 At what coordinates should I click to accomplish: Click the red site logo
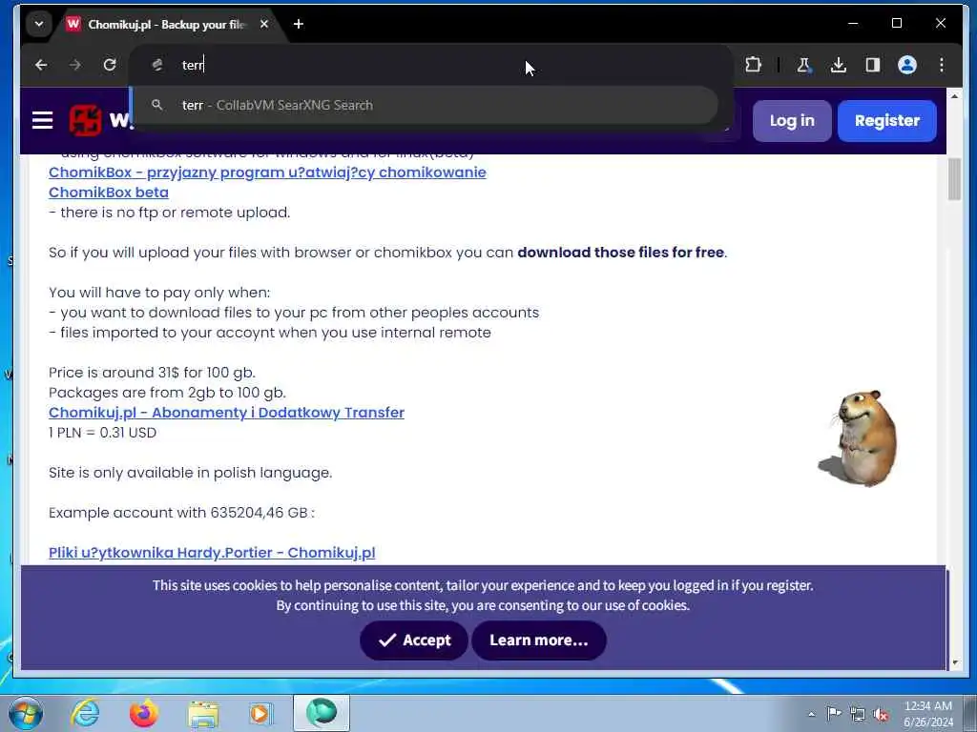click(85, 120)
